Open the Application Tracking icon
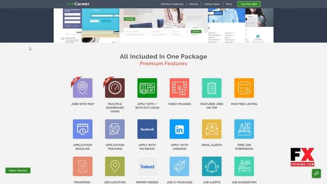Image resolution: width=327 pixels, height=184 pixels. click(115, 129)
